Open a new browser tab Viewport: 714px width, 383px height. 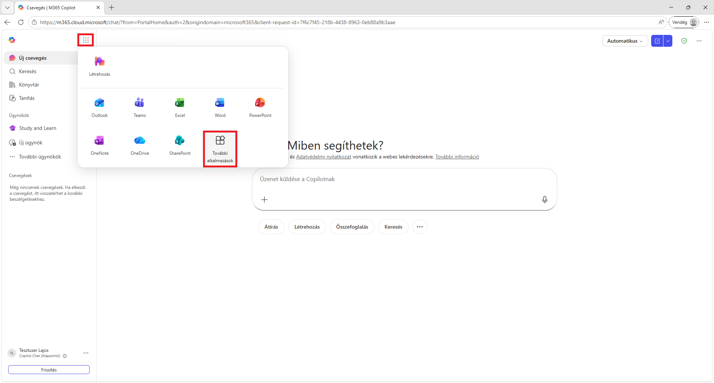(x=112, y=7)
